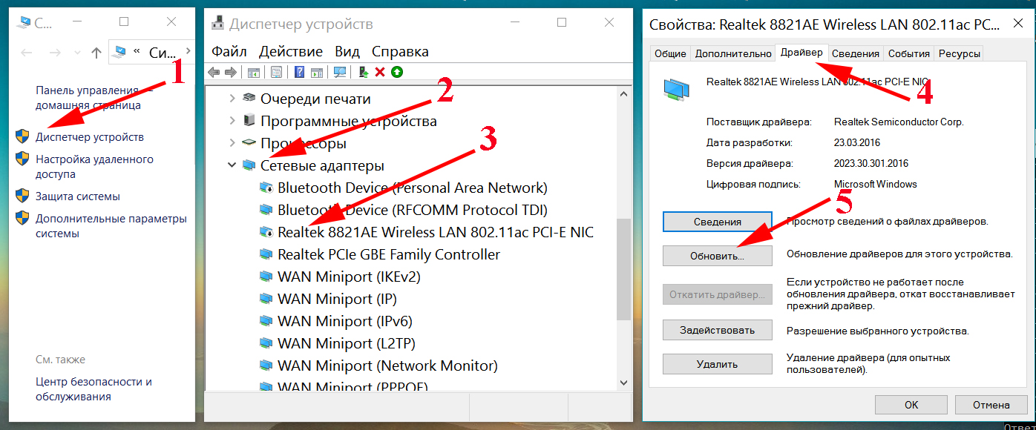Screen dimensions: 1036x430
Task: Switch to the События tab
Action: (x=909, y=53)
